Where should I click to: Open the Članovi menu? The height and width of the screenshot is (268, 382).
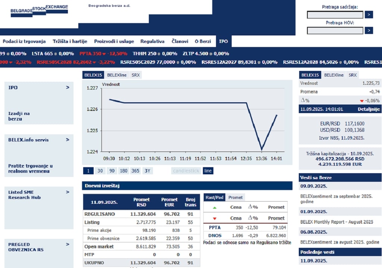(x=180, y=41)
